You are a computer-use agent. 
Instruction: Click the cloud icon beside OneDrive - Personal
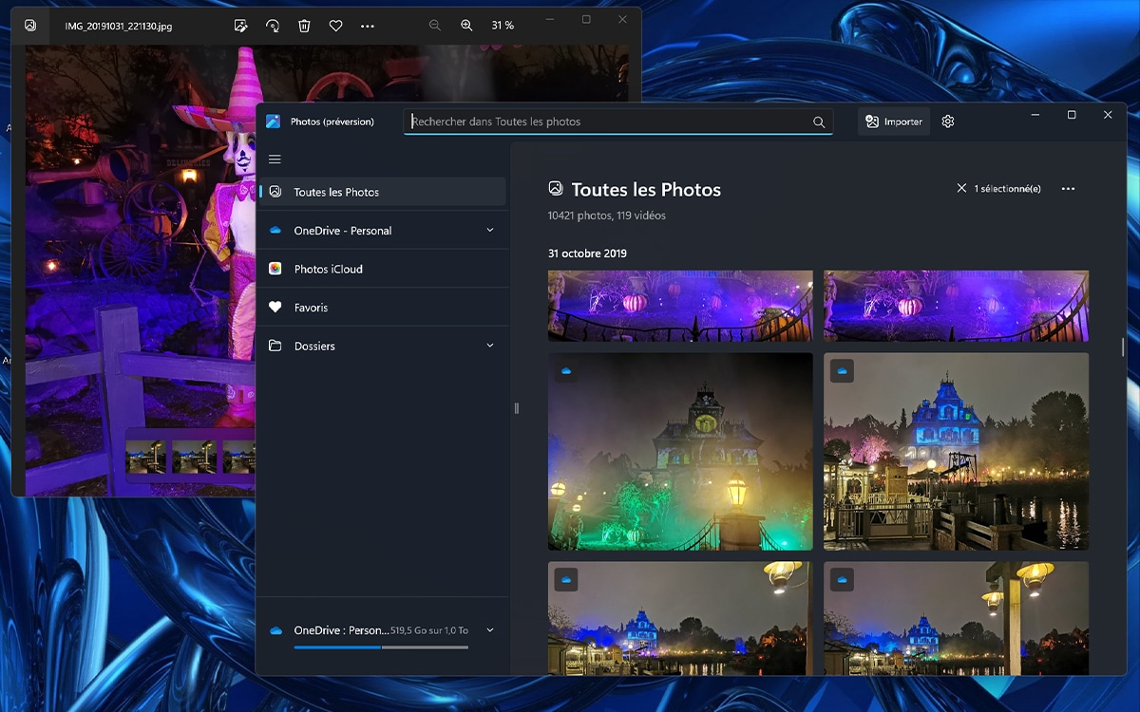(275, 231)
